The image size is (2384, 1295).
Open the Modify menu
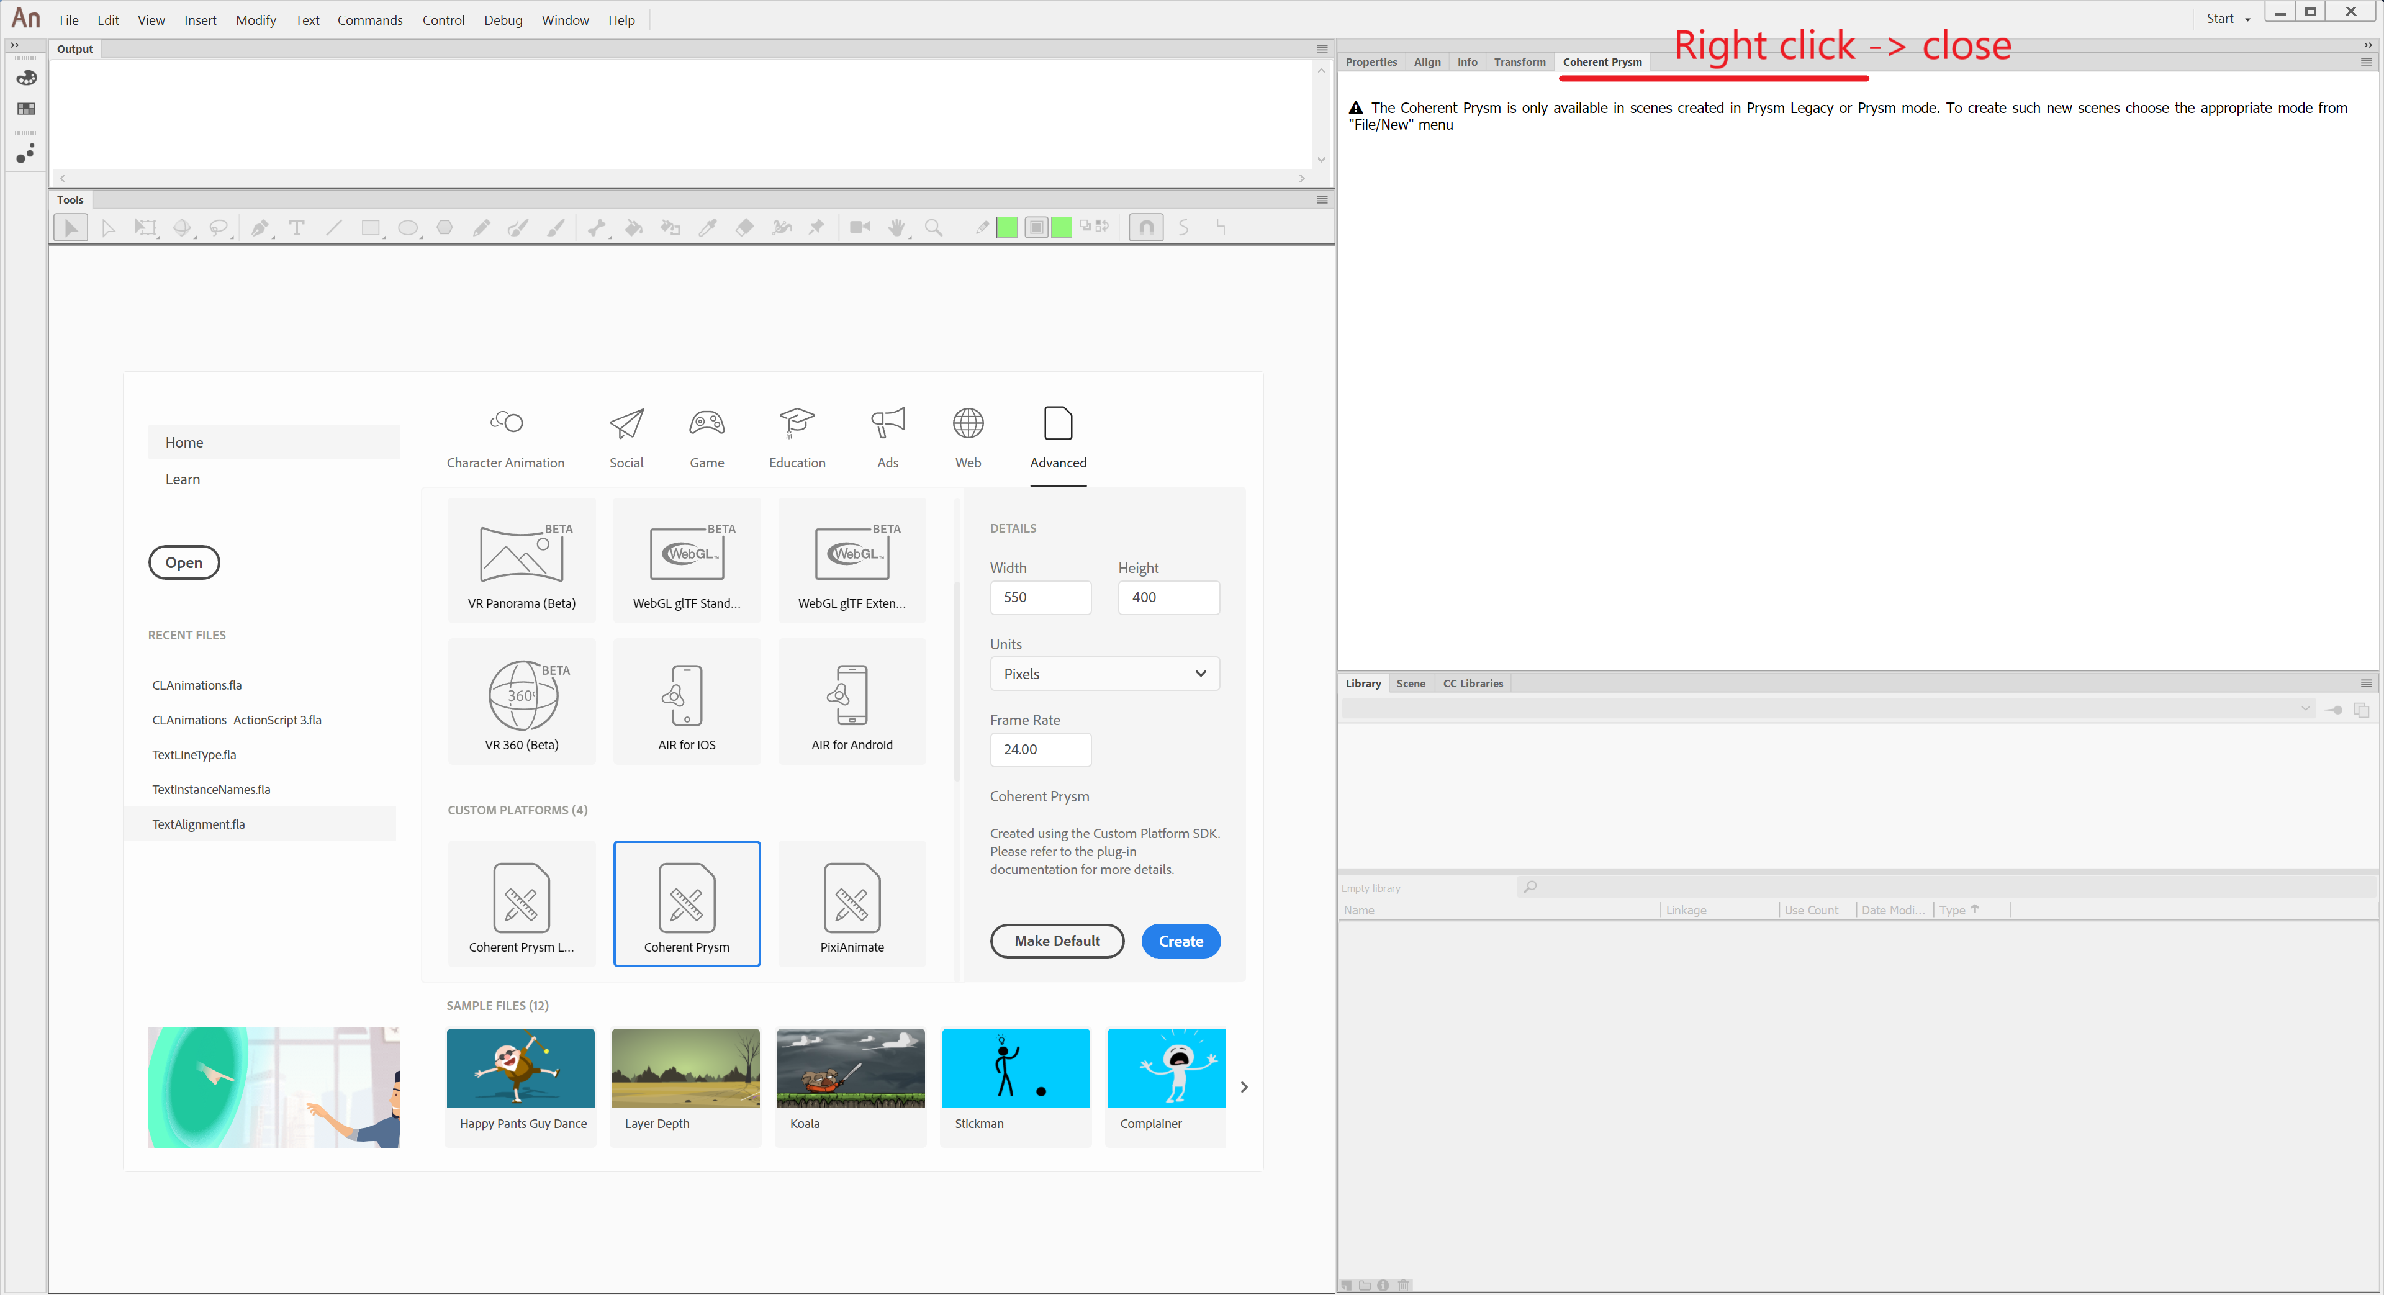tap(255, 19)
